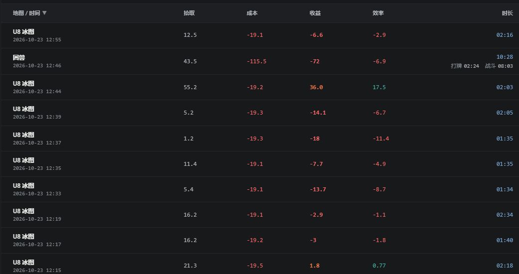Sort by the 拾取 column header
The height and width of the screenshot is (274, 519).
pyautogui.click(x=189, y=13)
